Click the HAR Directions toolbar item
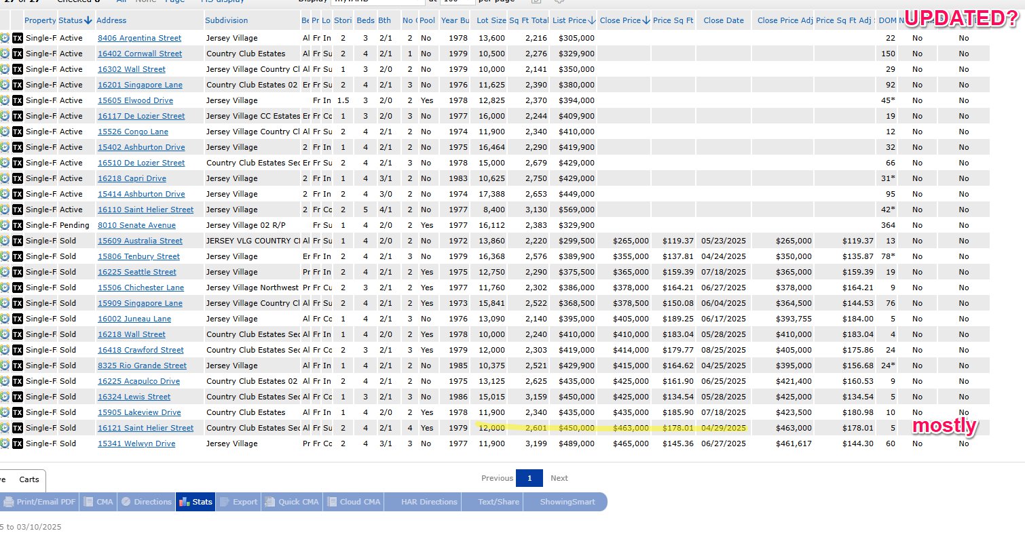Viewport: 1025px width, 533px height. coord(429,502)
